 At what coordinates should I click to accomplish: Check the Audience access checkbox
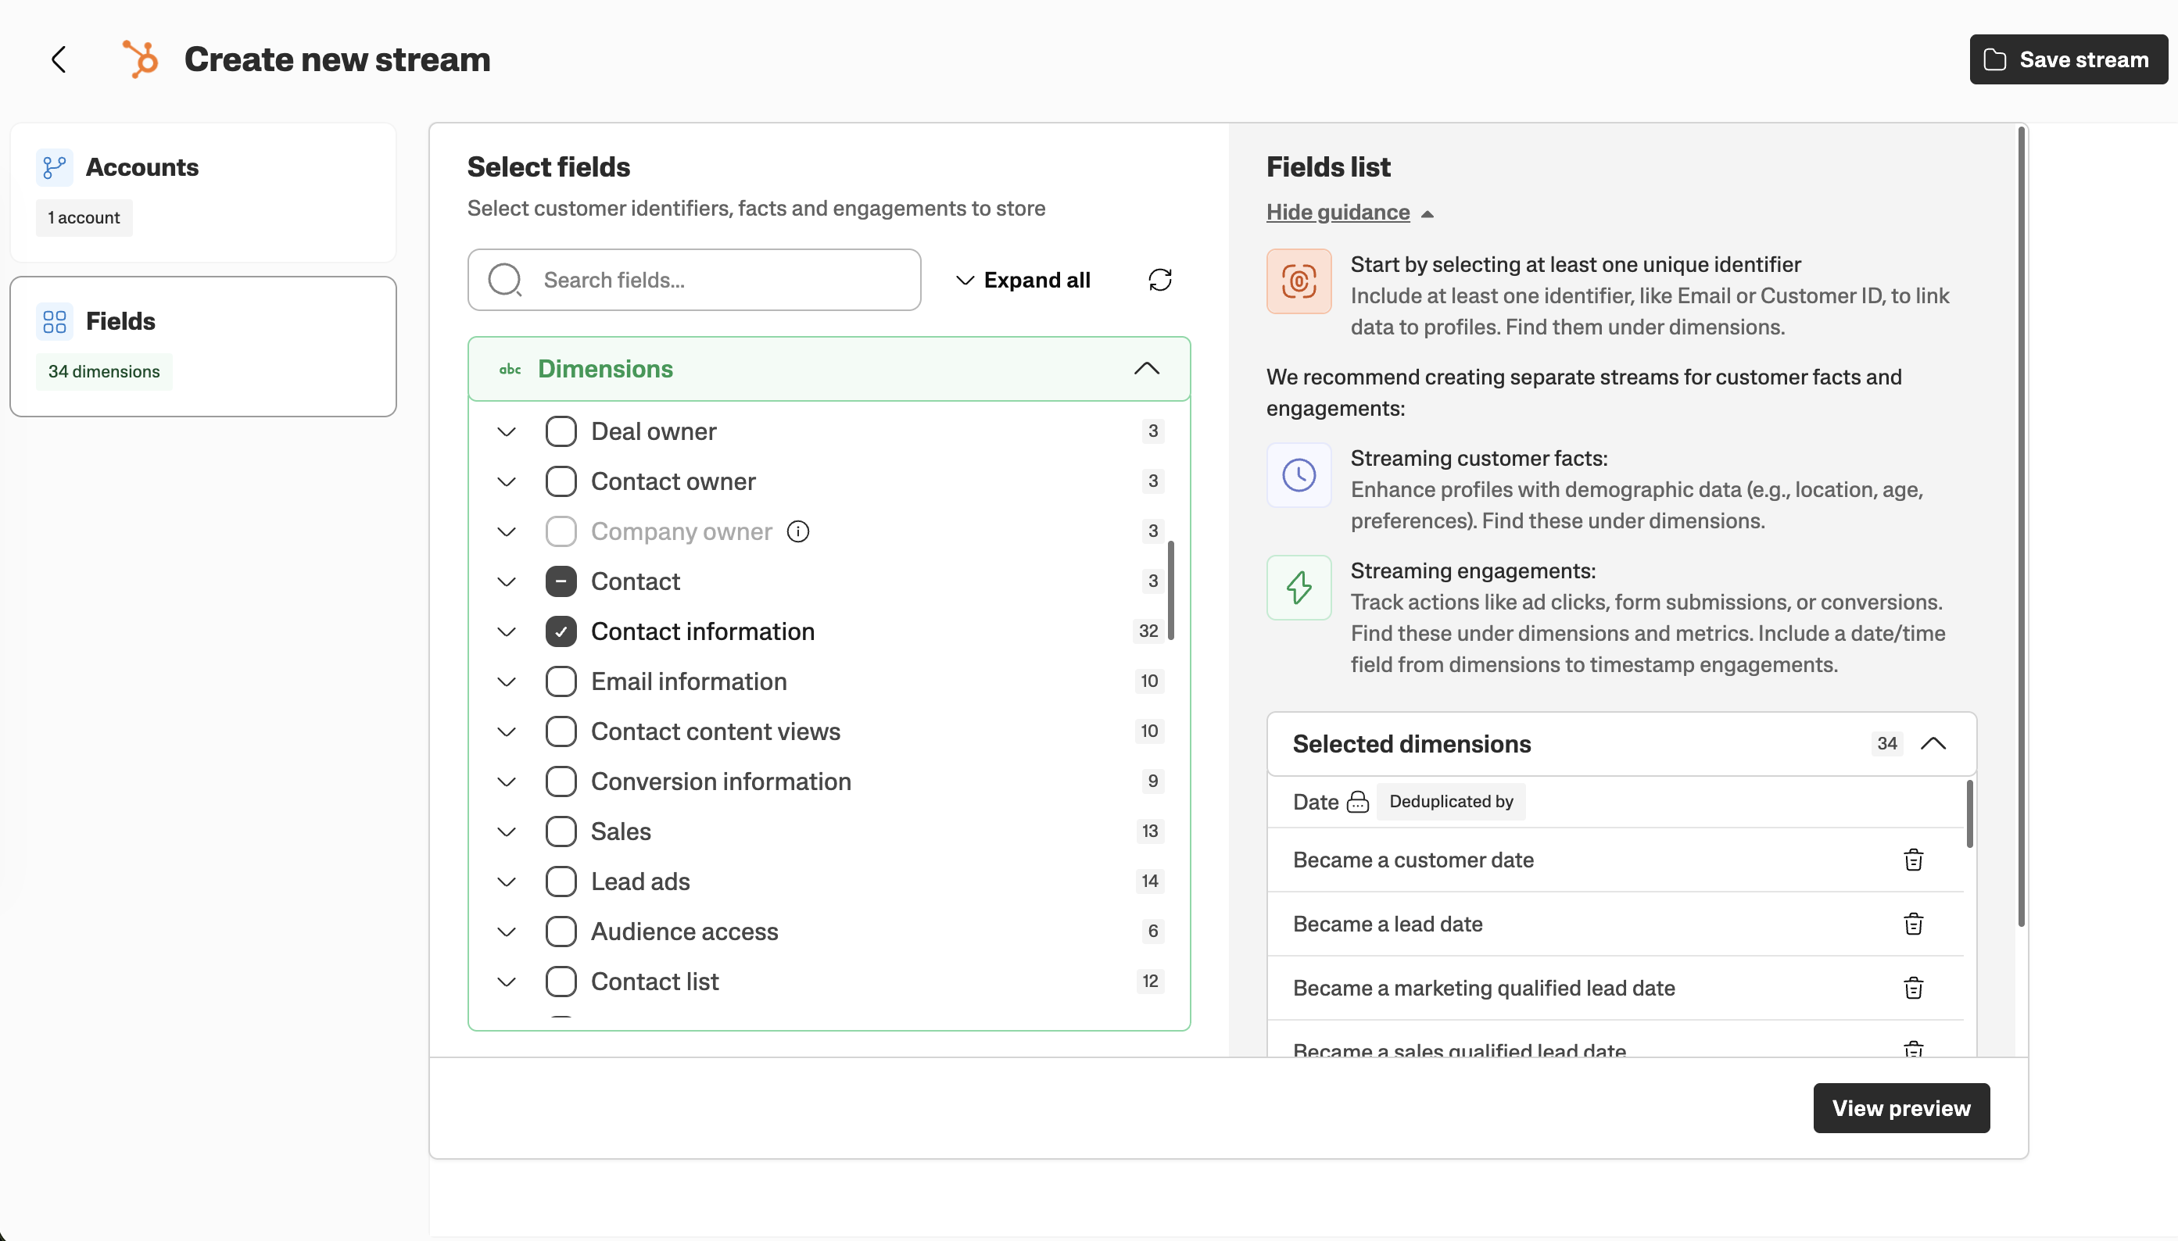click(x=561, y=931)
